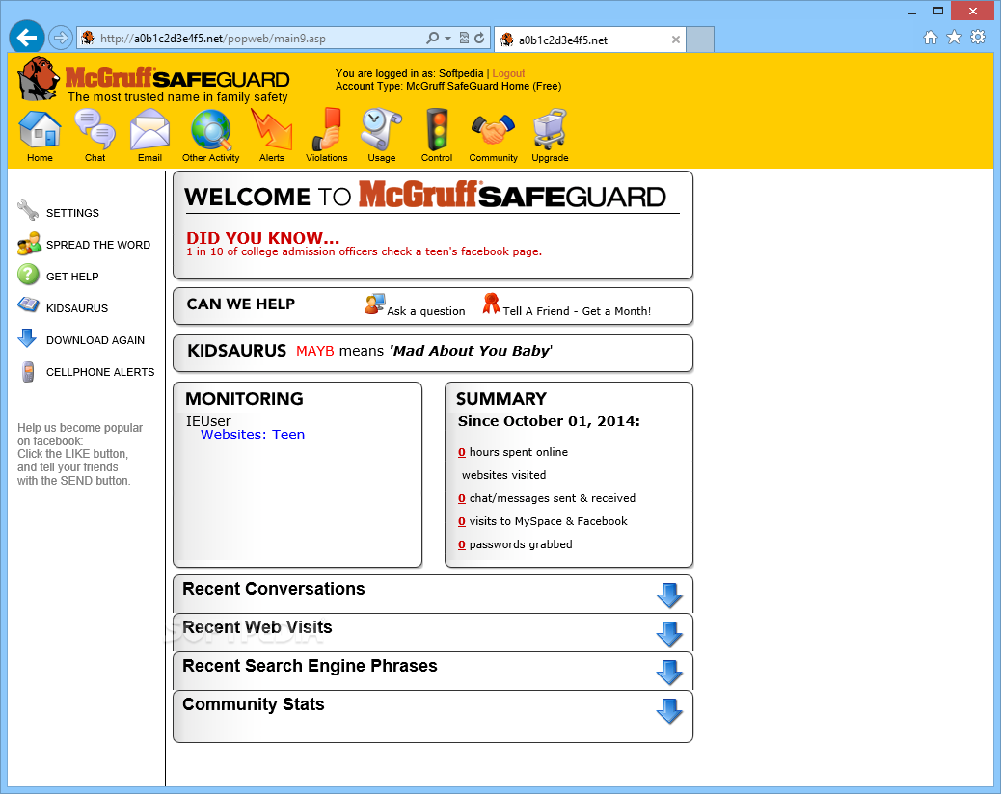Click the IEUser monitored user name
This screenshot has height=794, width=1001.
pos(208,421)
